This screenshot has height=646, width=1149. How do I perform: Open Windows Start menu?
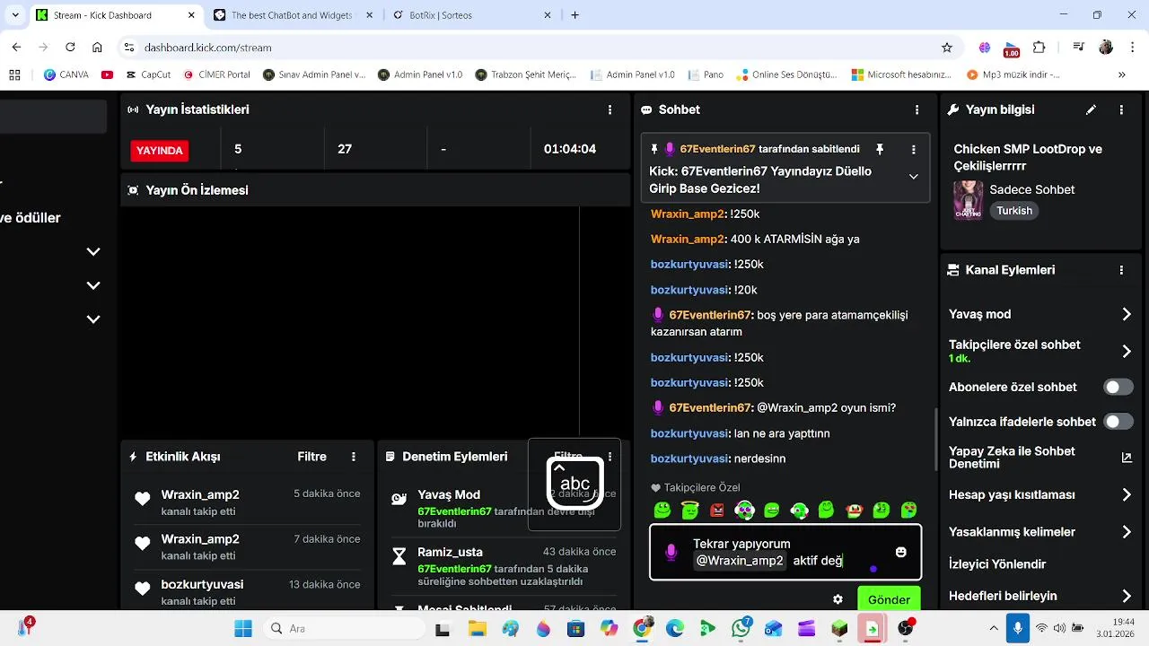(x=243, y=628)
